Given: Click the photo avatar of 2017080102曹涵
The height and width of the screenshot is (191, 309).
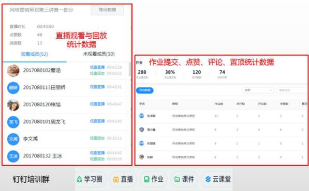Looking at the screenshot, I should coord(13,71).
